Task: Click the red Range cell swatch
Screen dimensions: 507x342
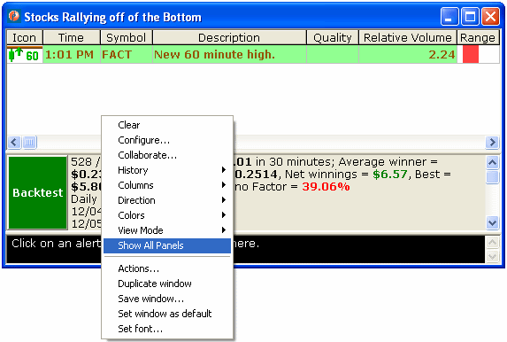Action: pos(471,54)
